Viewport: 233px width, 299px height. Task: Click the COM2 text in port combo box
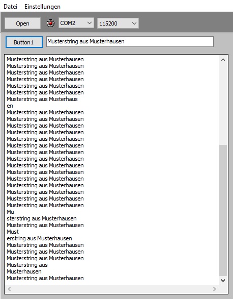pos(68,23)
